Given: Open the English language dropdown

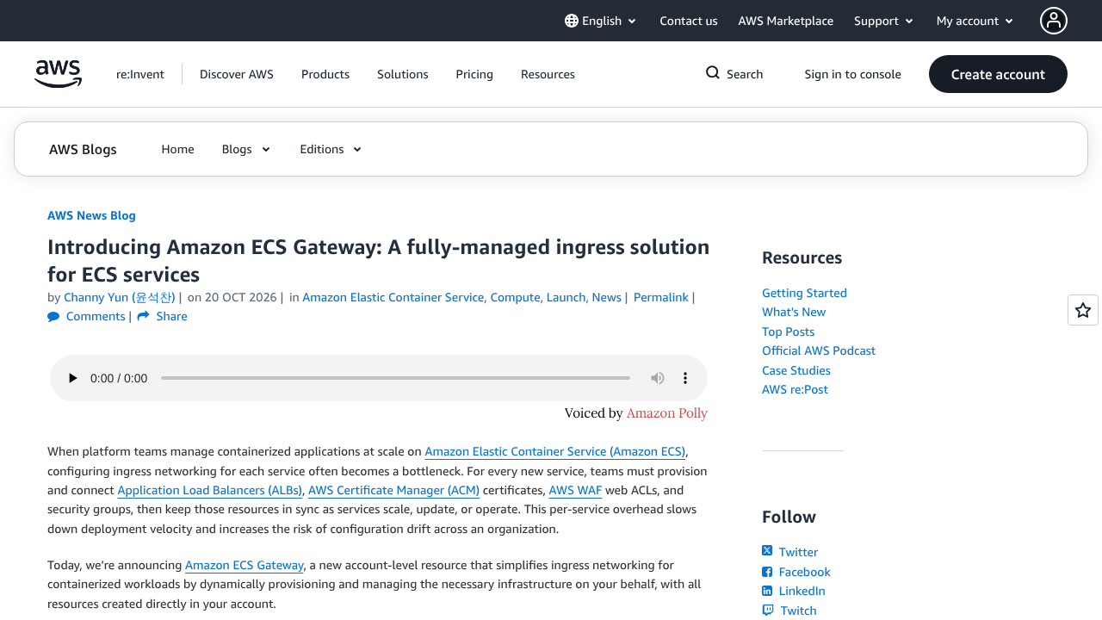Looking at the screenshot, I should click(x=601, y=21).
